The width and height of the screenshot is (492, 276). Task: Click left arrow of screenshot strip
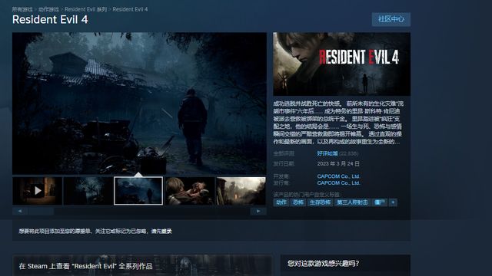(x=20, y=212)
